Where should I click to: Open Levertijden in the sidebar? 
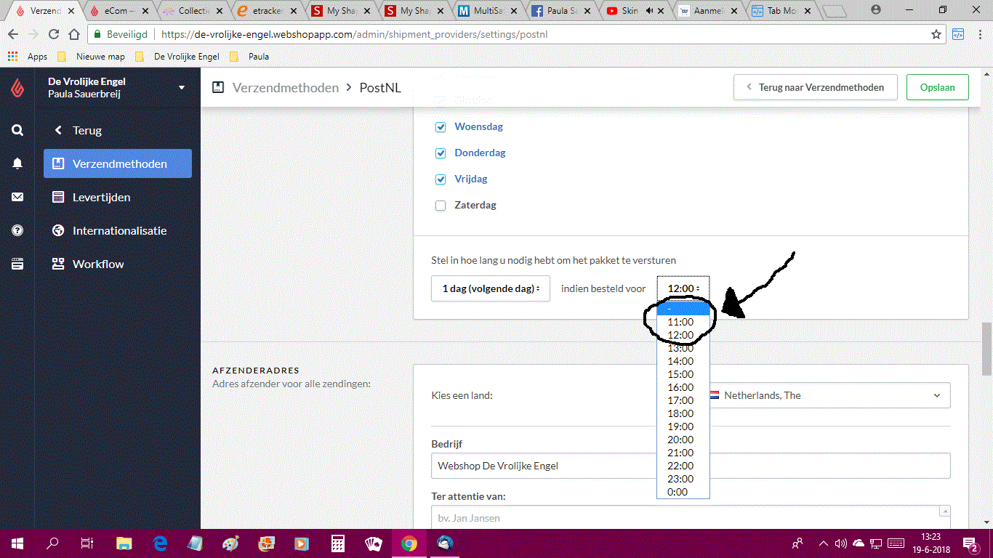coord(118,197)
